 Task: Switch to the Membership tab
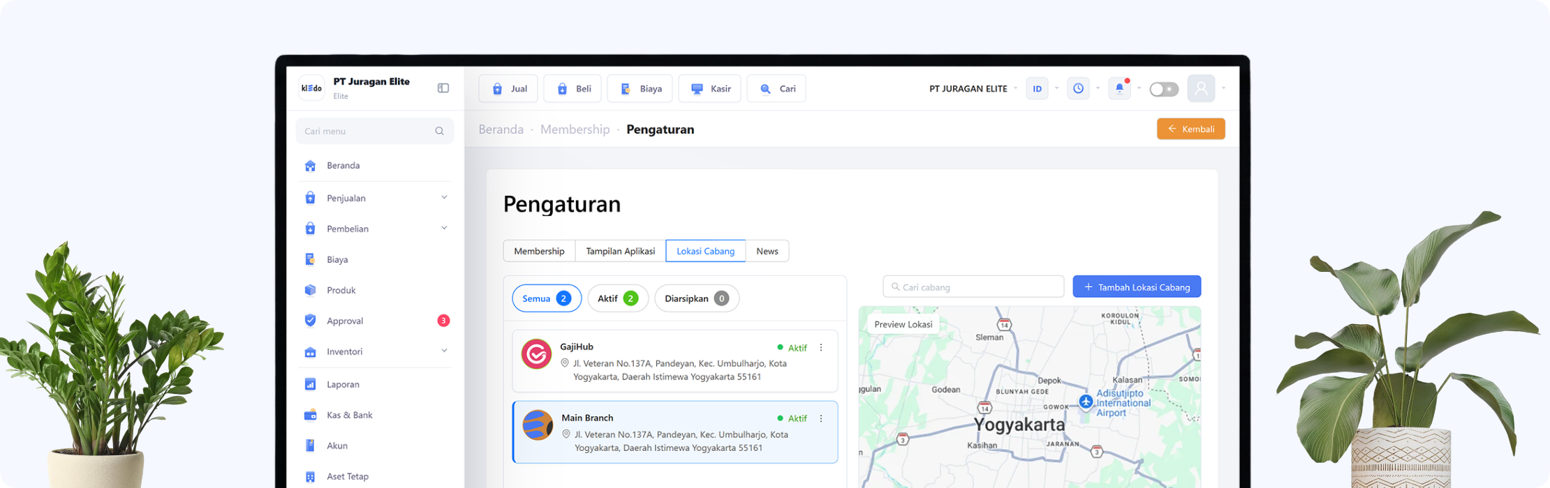click(x=539, y=251)
